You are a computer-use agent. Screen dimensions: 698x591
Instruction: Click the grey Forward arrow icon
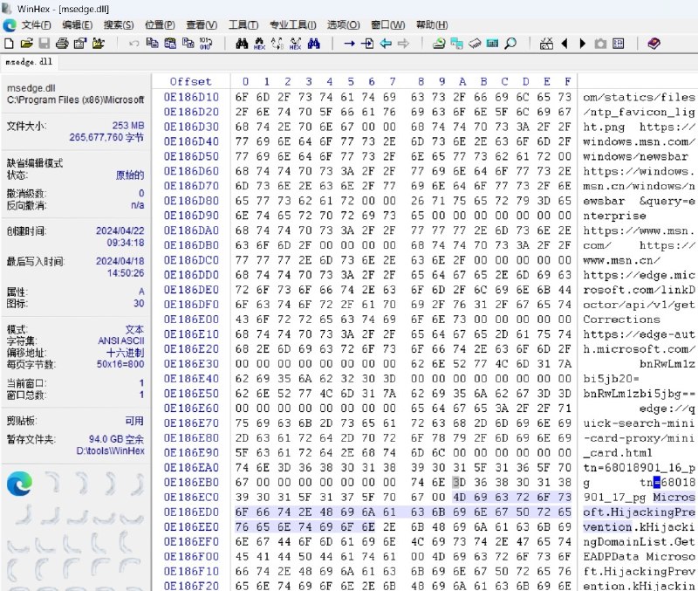pos(403,43)
